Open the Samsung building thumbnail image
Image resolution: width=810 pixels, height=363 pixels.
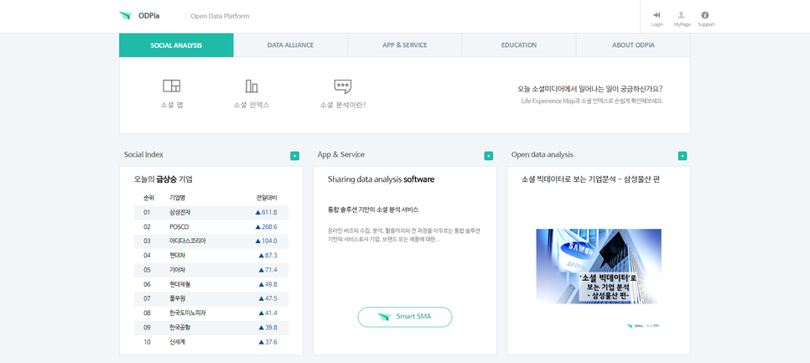coord(598,267)
